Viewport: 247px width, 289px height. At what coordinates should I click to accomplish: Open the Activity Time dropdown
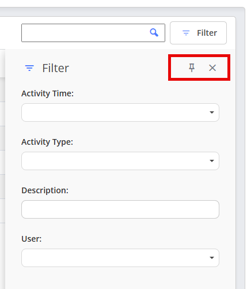(120, 112)
